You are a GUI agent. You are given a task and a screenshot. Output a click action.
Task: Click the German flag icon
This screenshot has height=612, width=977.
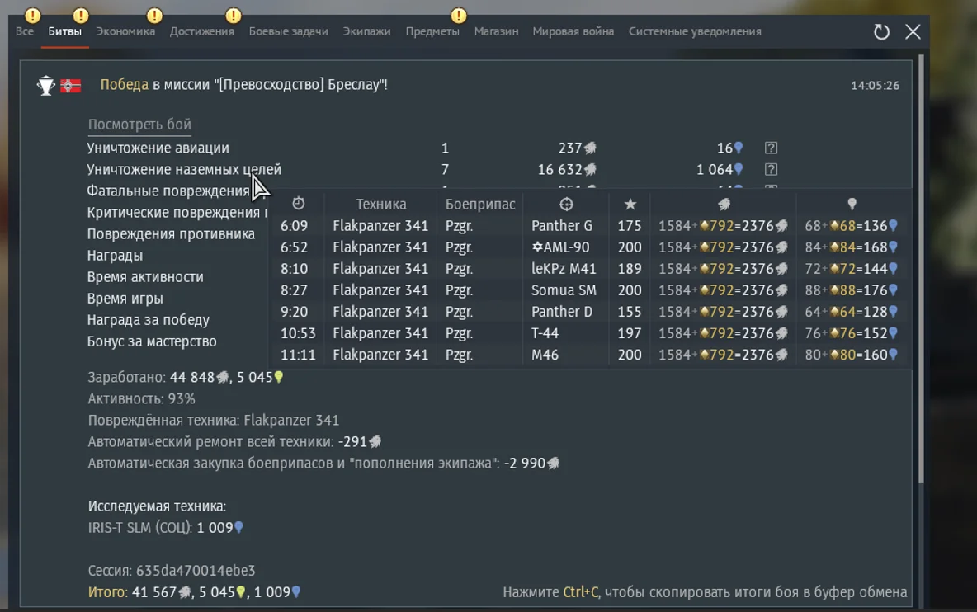[x=70, y=85]
